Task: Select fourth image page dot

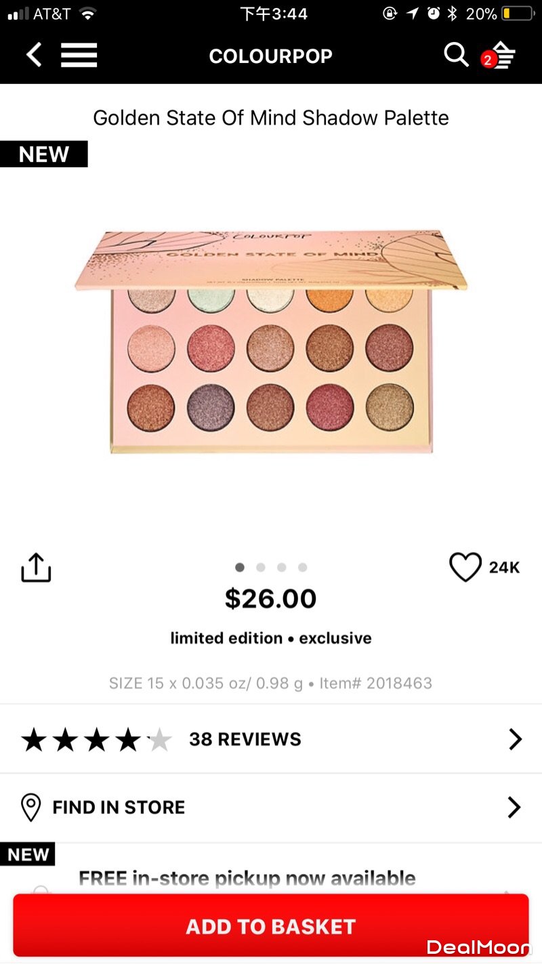Action: coord(303,567)
